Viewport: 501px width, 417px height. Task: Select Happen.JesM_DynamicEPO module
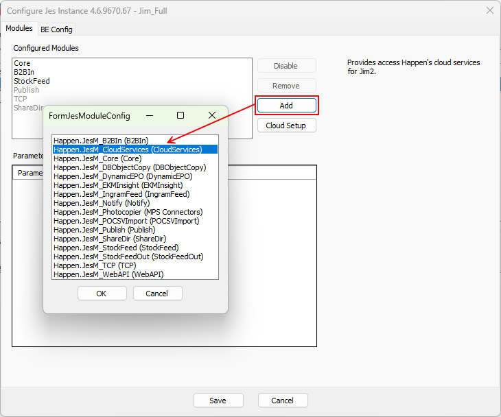[123, 176]
